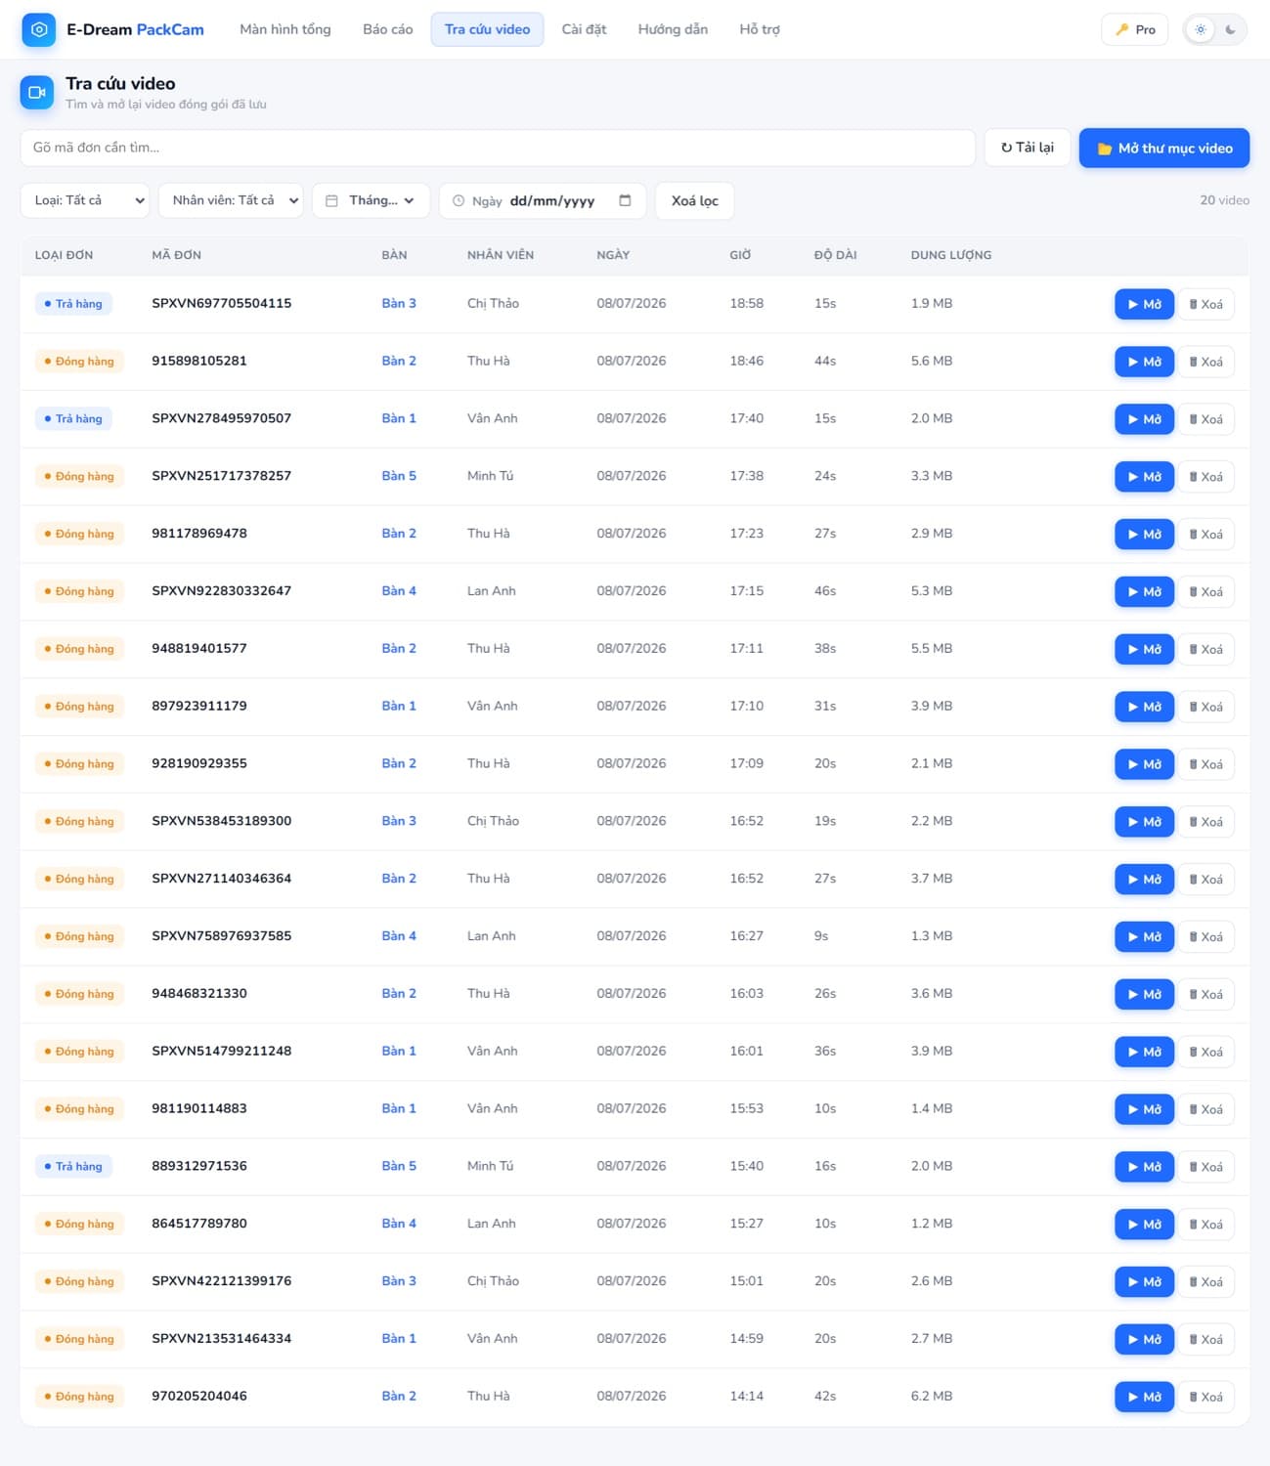Switch to the light theme sun icon
Viewport: 1270px width, 1466px height.
pos(1201,29)
